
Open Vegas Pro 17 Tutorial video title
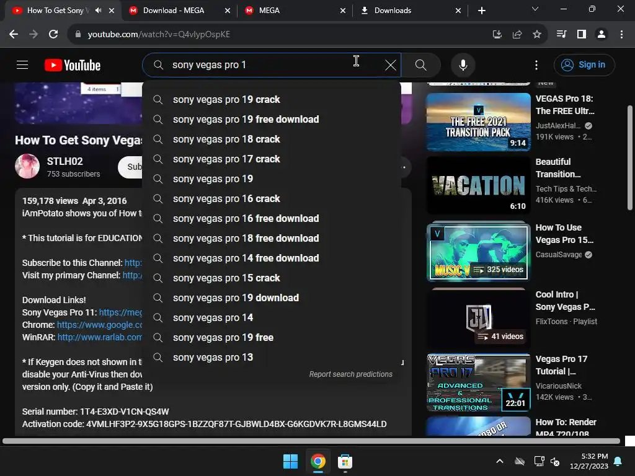tap(561, 365)
